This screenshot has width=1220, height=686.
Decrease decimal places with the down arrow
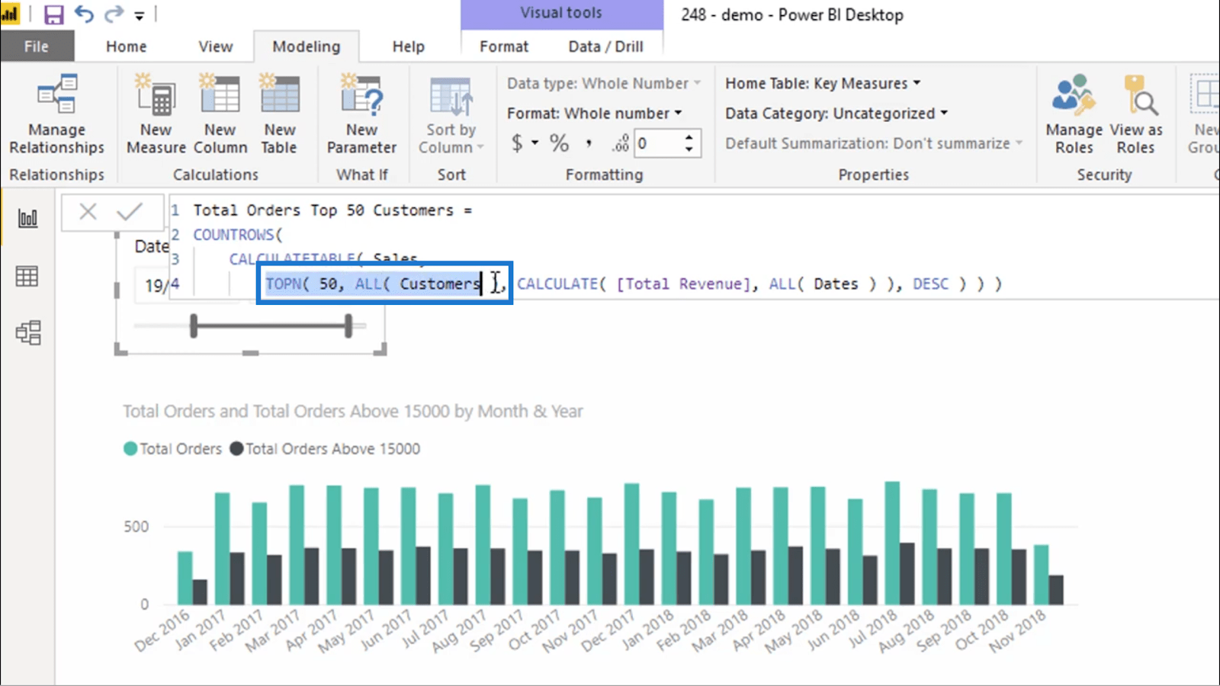[689, 149]
